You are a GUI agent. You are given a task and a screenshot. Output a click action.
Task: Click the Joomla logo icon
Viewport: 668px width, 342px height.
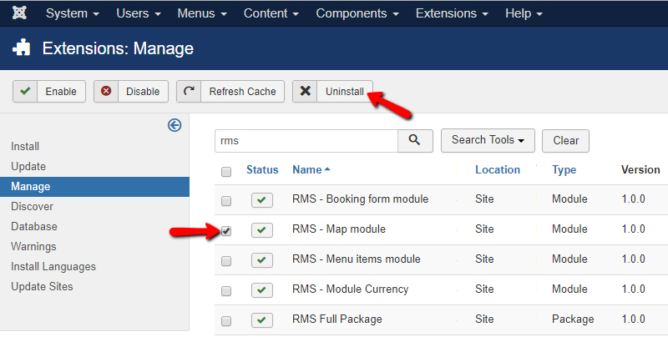click(x=18, y=14)
